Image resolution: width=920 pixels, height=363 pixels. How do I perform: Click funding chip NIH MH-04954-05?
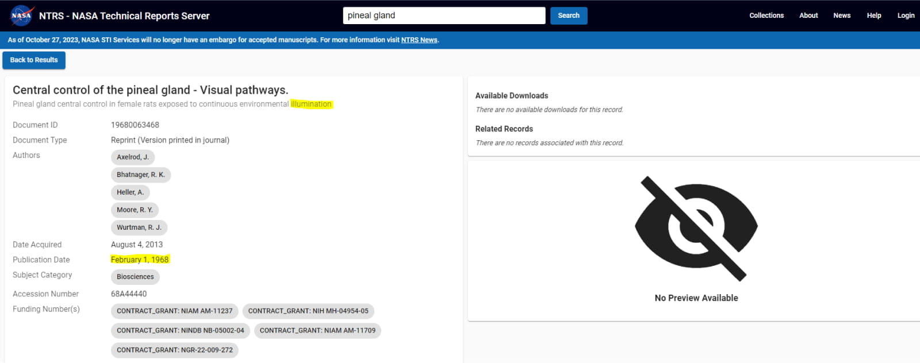point(308,311)
